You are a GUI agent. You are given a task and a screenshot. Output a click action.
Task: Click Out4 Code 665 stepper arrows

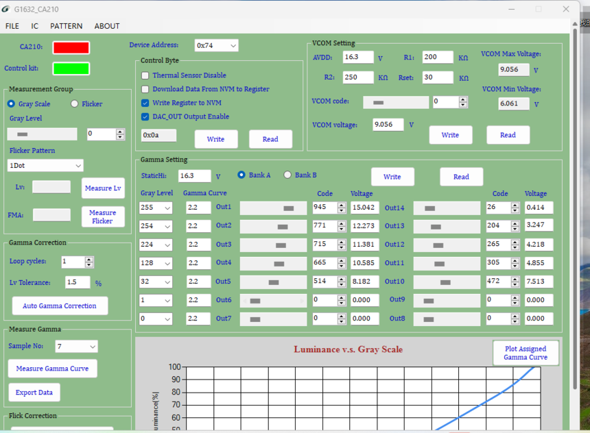click(x=341, y=263)
